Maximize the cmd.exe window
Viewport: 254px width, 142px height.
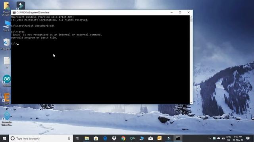pyautogui.click(x=180, y=12)
